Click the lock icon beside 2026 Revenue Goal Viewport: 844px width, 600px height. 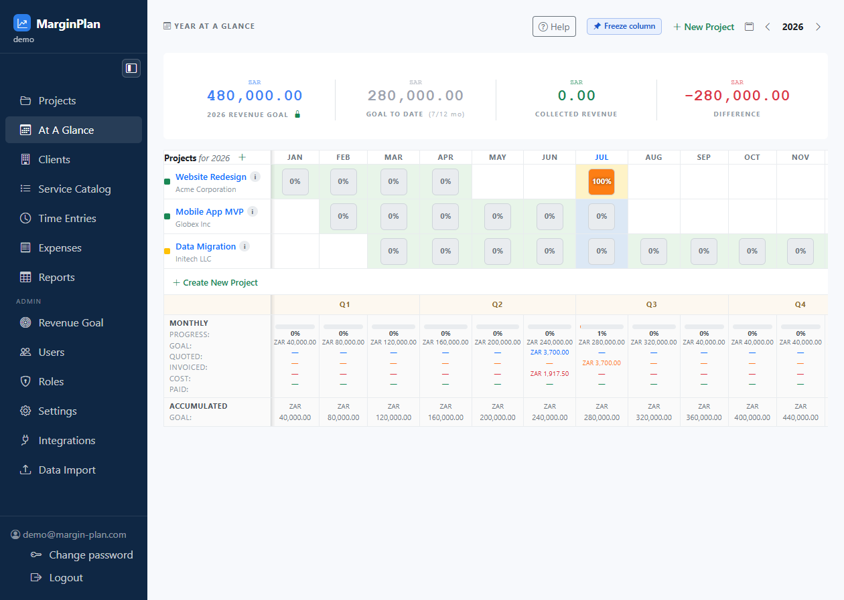click(x=297, y=114)
